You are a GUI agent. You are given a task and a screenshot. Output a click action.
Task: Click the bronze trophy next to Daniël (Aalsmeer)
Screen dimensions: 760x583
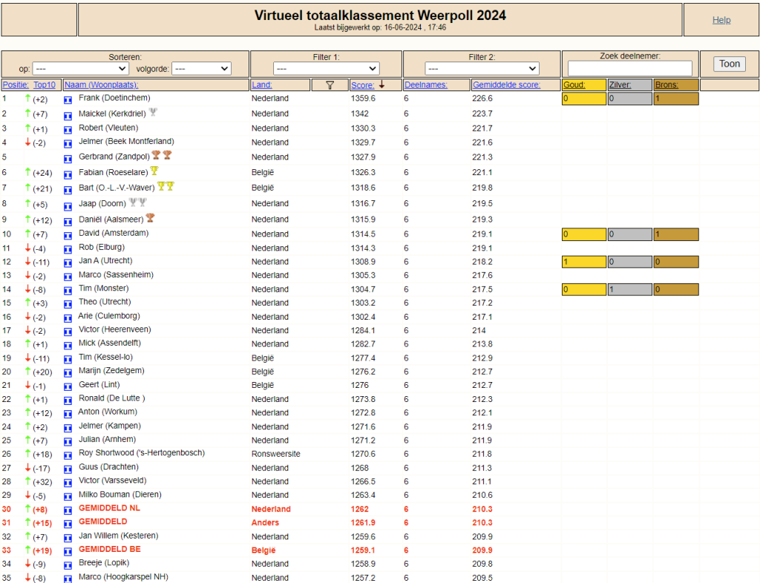[x=150, y=217]
